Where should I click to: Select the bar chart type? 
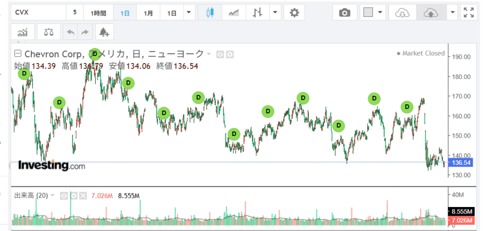tap(257, 13)
